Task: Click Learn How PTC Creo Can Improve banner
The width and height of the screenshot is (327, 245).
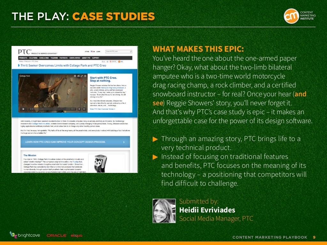Action: click(75, 142)
